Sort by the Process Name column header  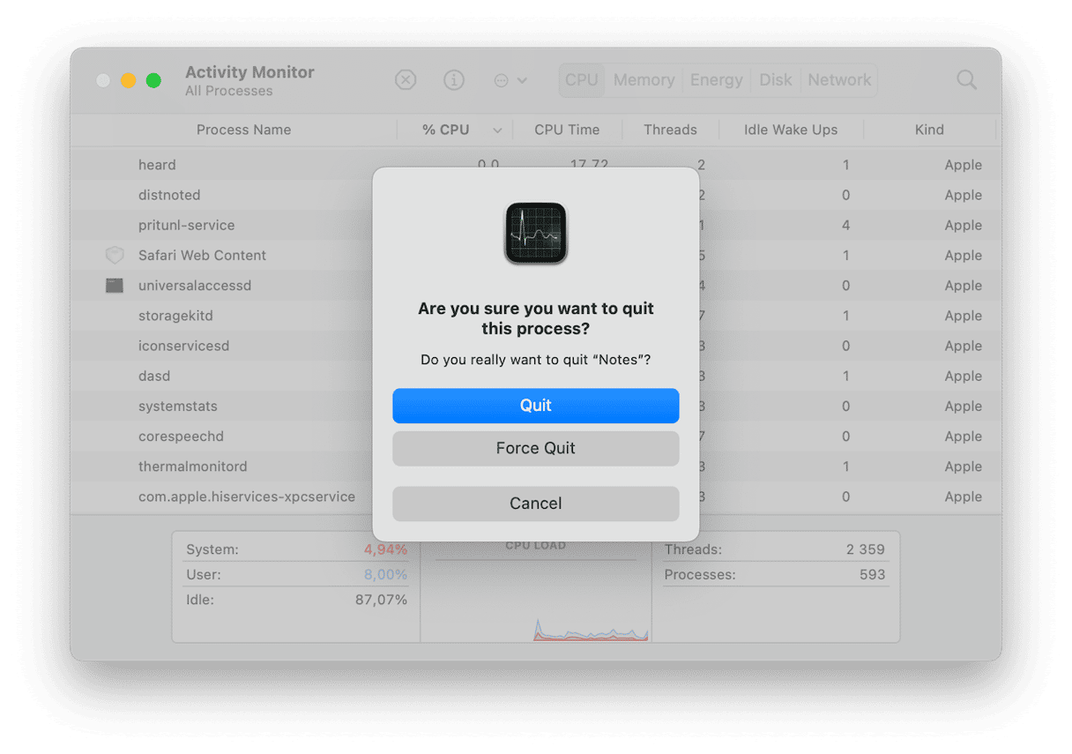[x=243, y=130]
